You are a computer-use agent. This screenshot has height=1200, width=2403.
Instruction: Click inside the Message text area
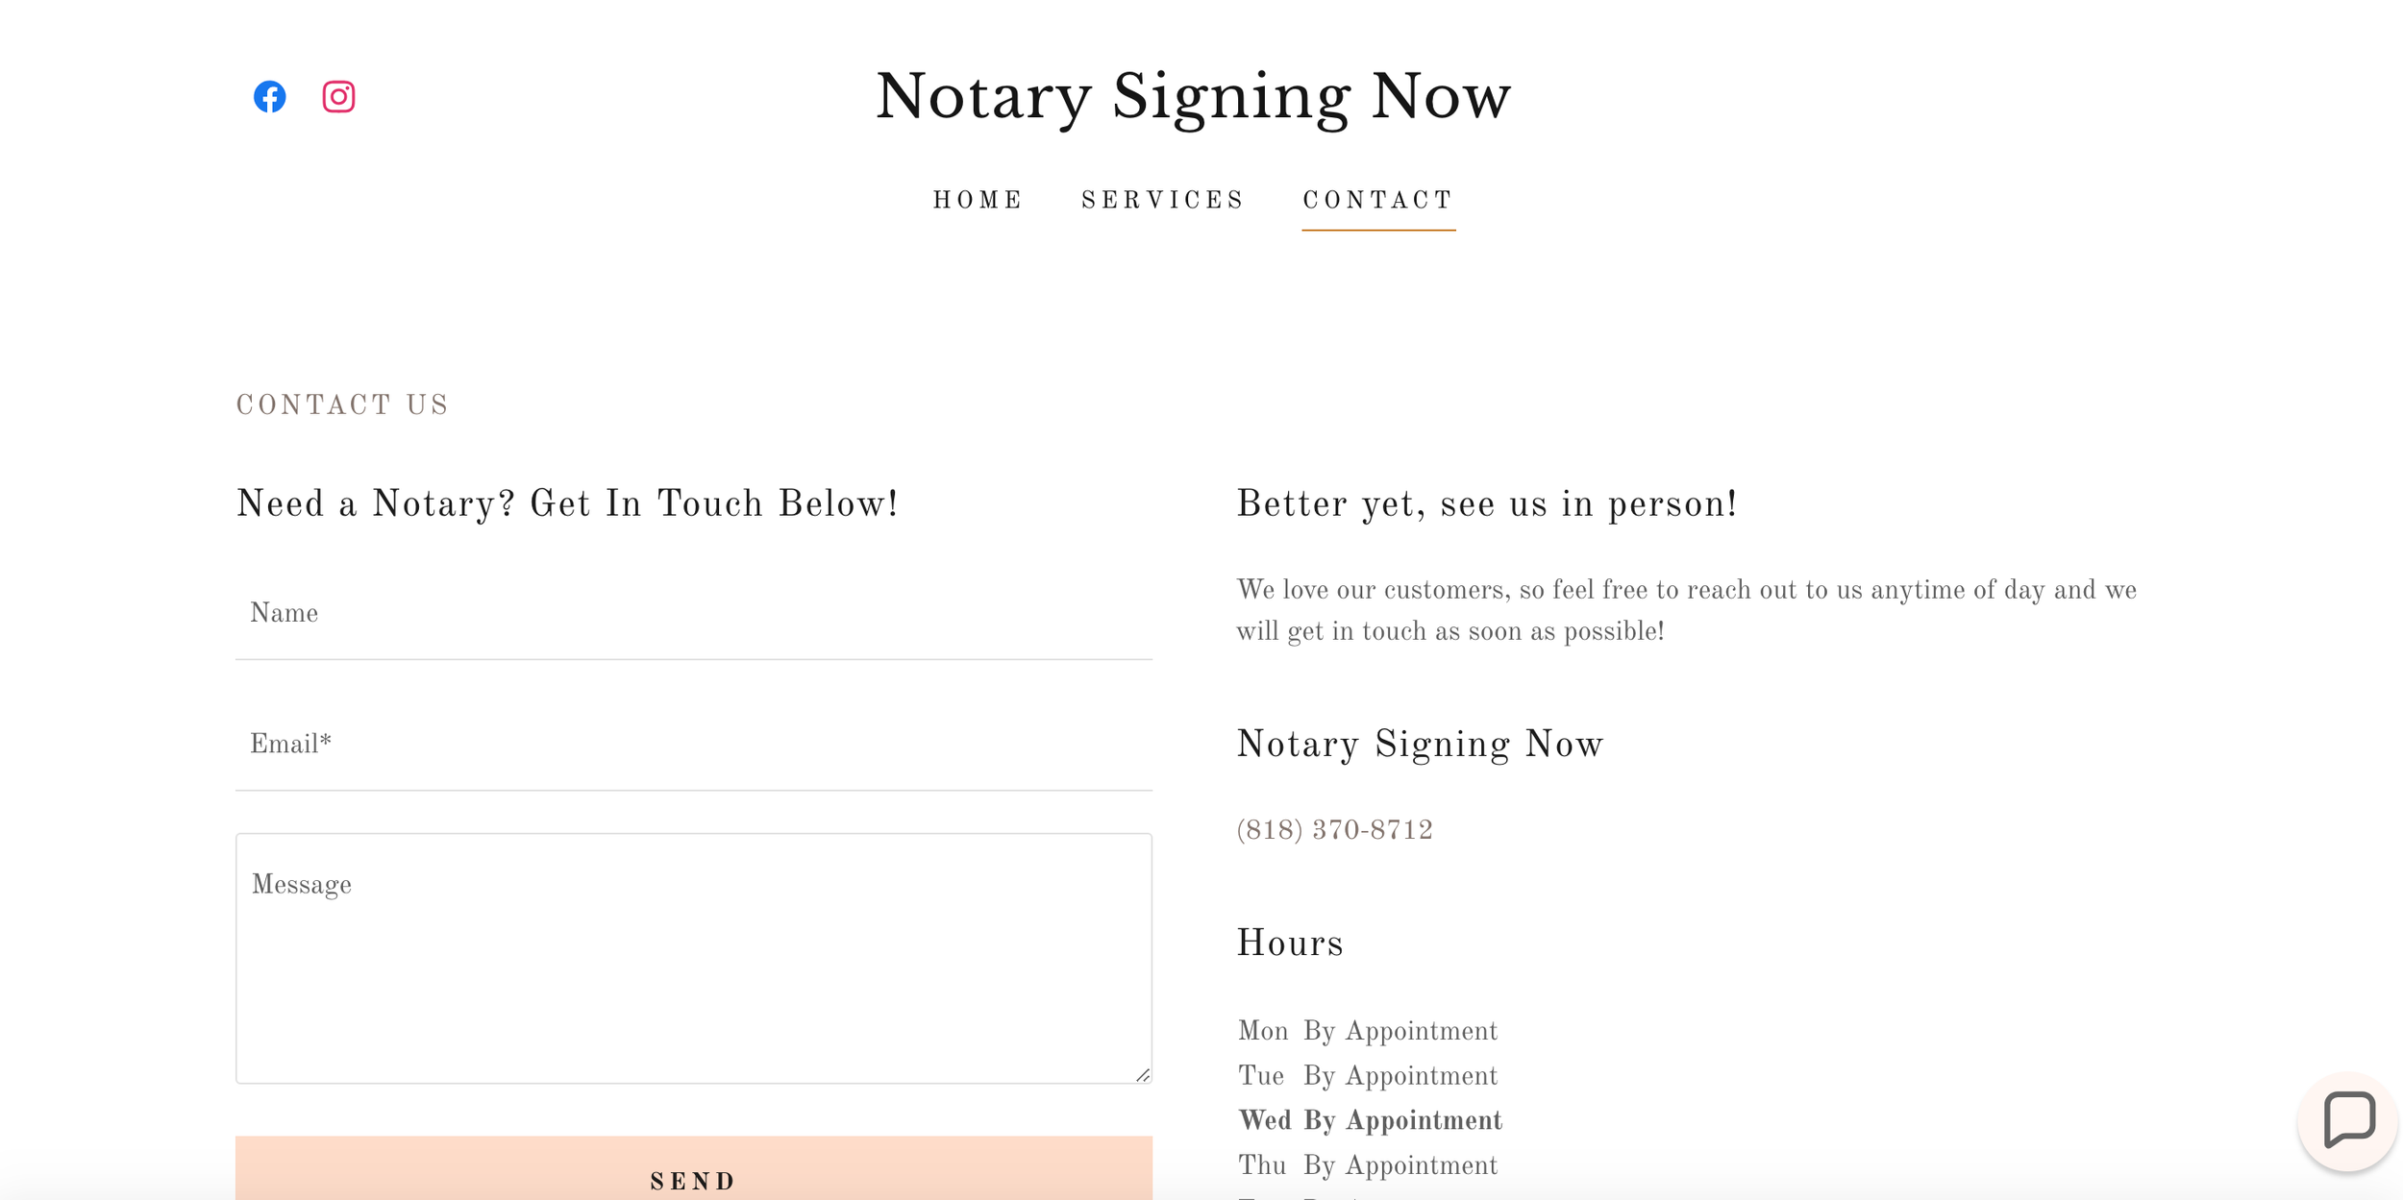coord(694,958)
